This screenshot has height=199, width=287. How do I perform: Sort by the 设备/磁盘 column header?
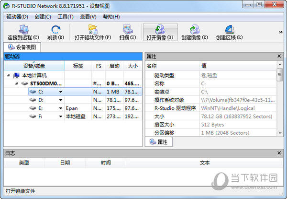pos(34,66)
